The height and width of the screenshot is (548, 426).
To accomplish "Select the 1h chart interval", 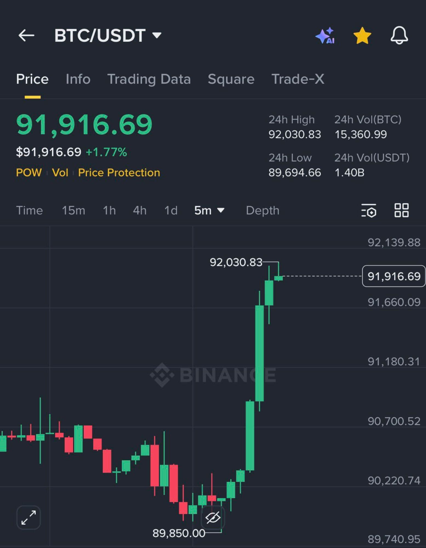I will (109, 210).
